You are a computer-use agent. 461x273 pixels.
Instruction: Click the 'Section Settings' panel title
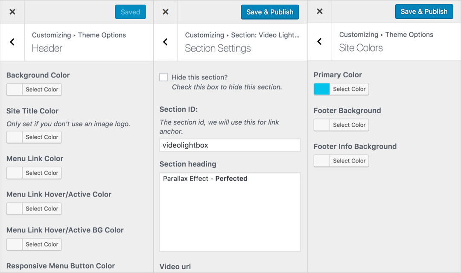click(218, 48)
